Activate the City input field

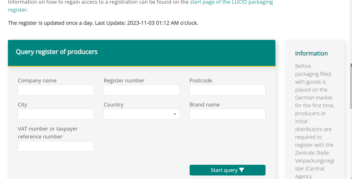click(x=56, y=114)
